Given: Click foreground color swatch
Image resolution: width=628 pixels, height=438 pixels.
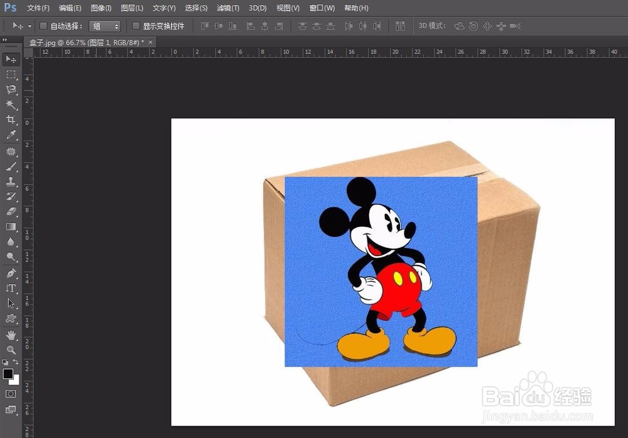Looking at the screenshot, I should (7, 373).
